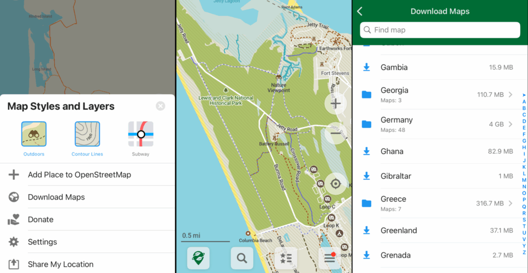The width and height of the screenshot is (528, 273).
Task: Open Settings from the menu list
Action: point(42,242)
